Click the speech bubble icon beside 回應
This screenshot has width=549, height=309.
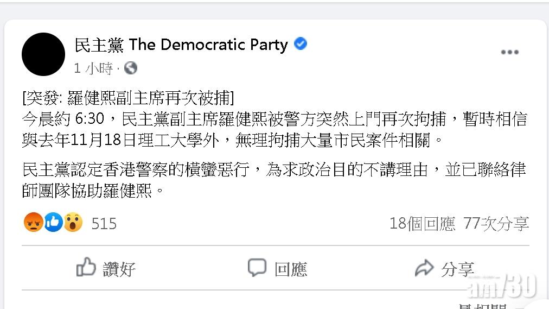pyautogui.click(x=257, y=268)
